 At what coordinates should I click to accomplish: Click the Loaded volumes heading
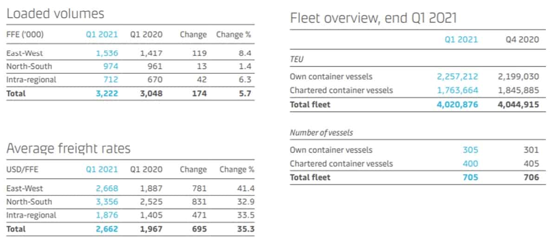[x=55, y=13]
